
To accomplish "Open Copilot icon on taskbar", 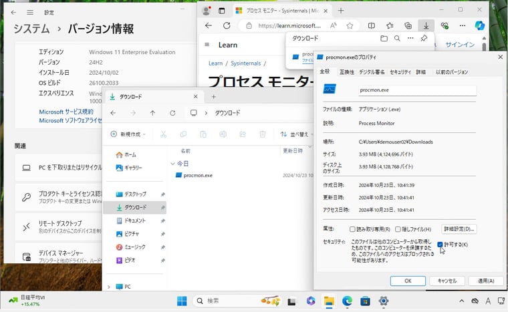I will click(311, 301).
